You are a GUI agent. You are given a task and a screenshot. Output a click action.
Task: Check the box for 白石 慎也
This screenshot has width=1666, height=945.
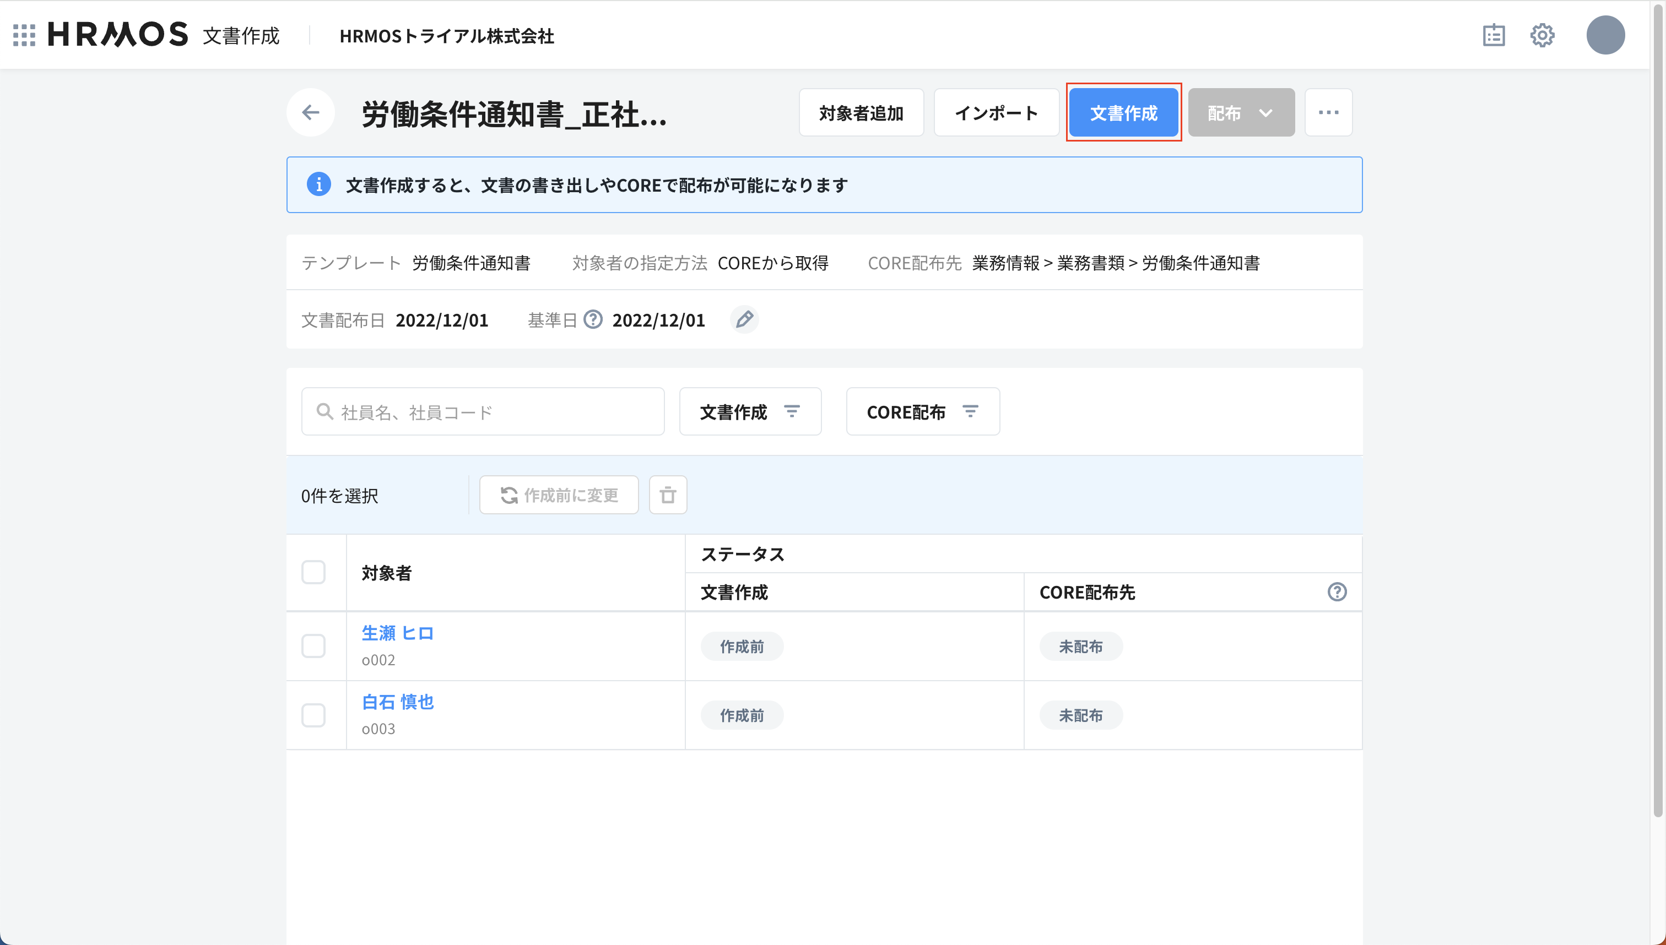[313, 715]
